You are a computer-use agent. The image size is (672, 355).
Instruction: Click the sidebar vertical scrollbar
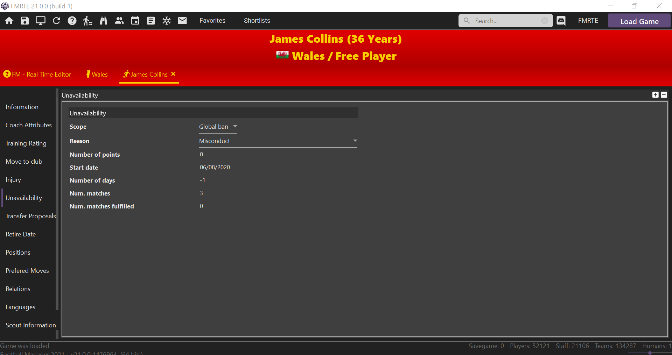57,199
